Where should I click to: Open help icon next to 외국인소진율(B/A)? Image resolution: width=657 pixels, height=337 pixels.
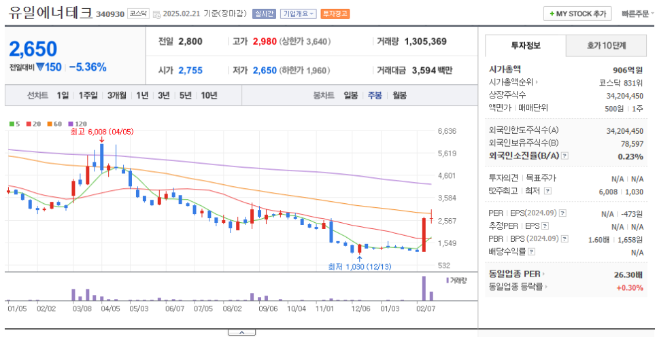click(565, 156)
